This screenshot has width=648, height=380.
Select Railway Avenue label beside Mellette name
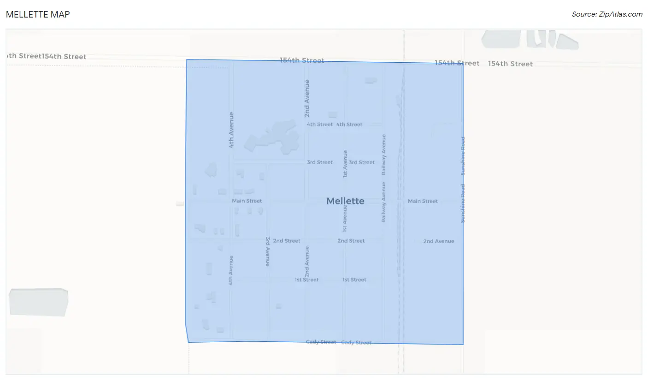coord(383,202)
